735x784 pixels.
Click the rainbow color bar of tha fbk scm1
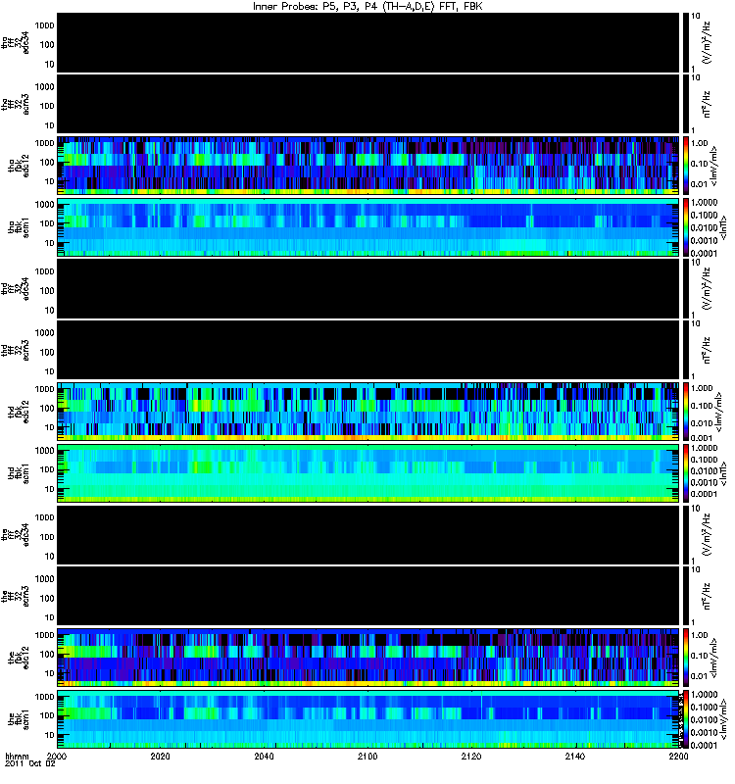pyautogui.click(x=685, y=227)
